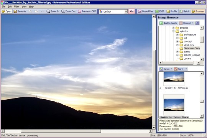Switch to the Batch panel
This screenshot has height=138, width=207.
[x=184, y=11]
